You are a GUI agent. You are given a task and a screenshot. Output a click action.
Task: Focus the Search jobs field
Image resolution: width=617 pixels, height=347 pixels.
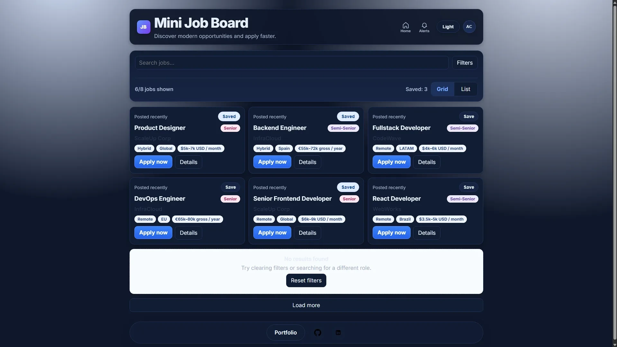point(292,63)
